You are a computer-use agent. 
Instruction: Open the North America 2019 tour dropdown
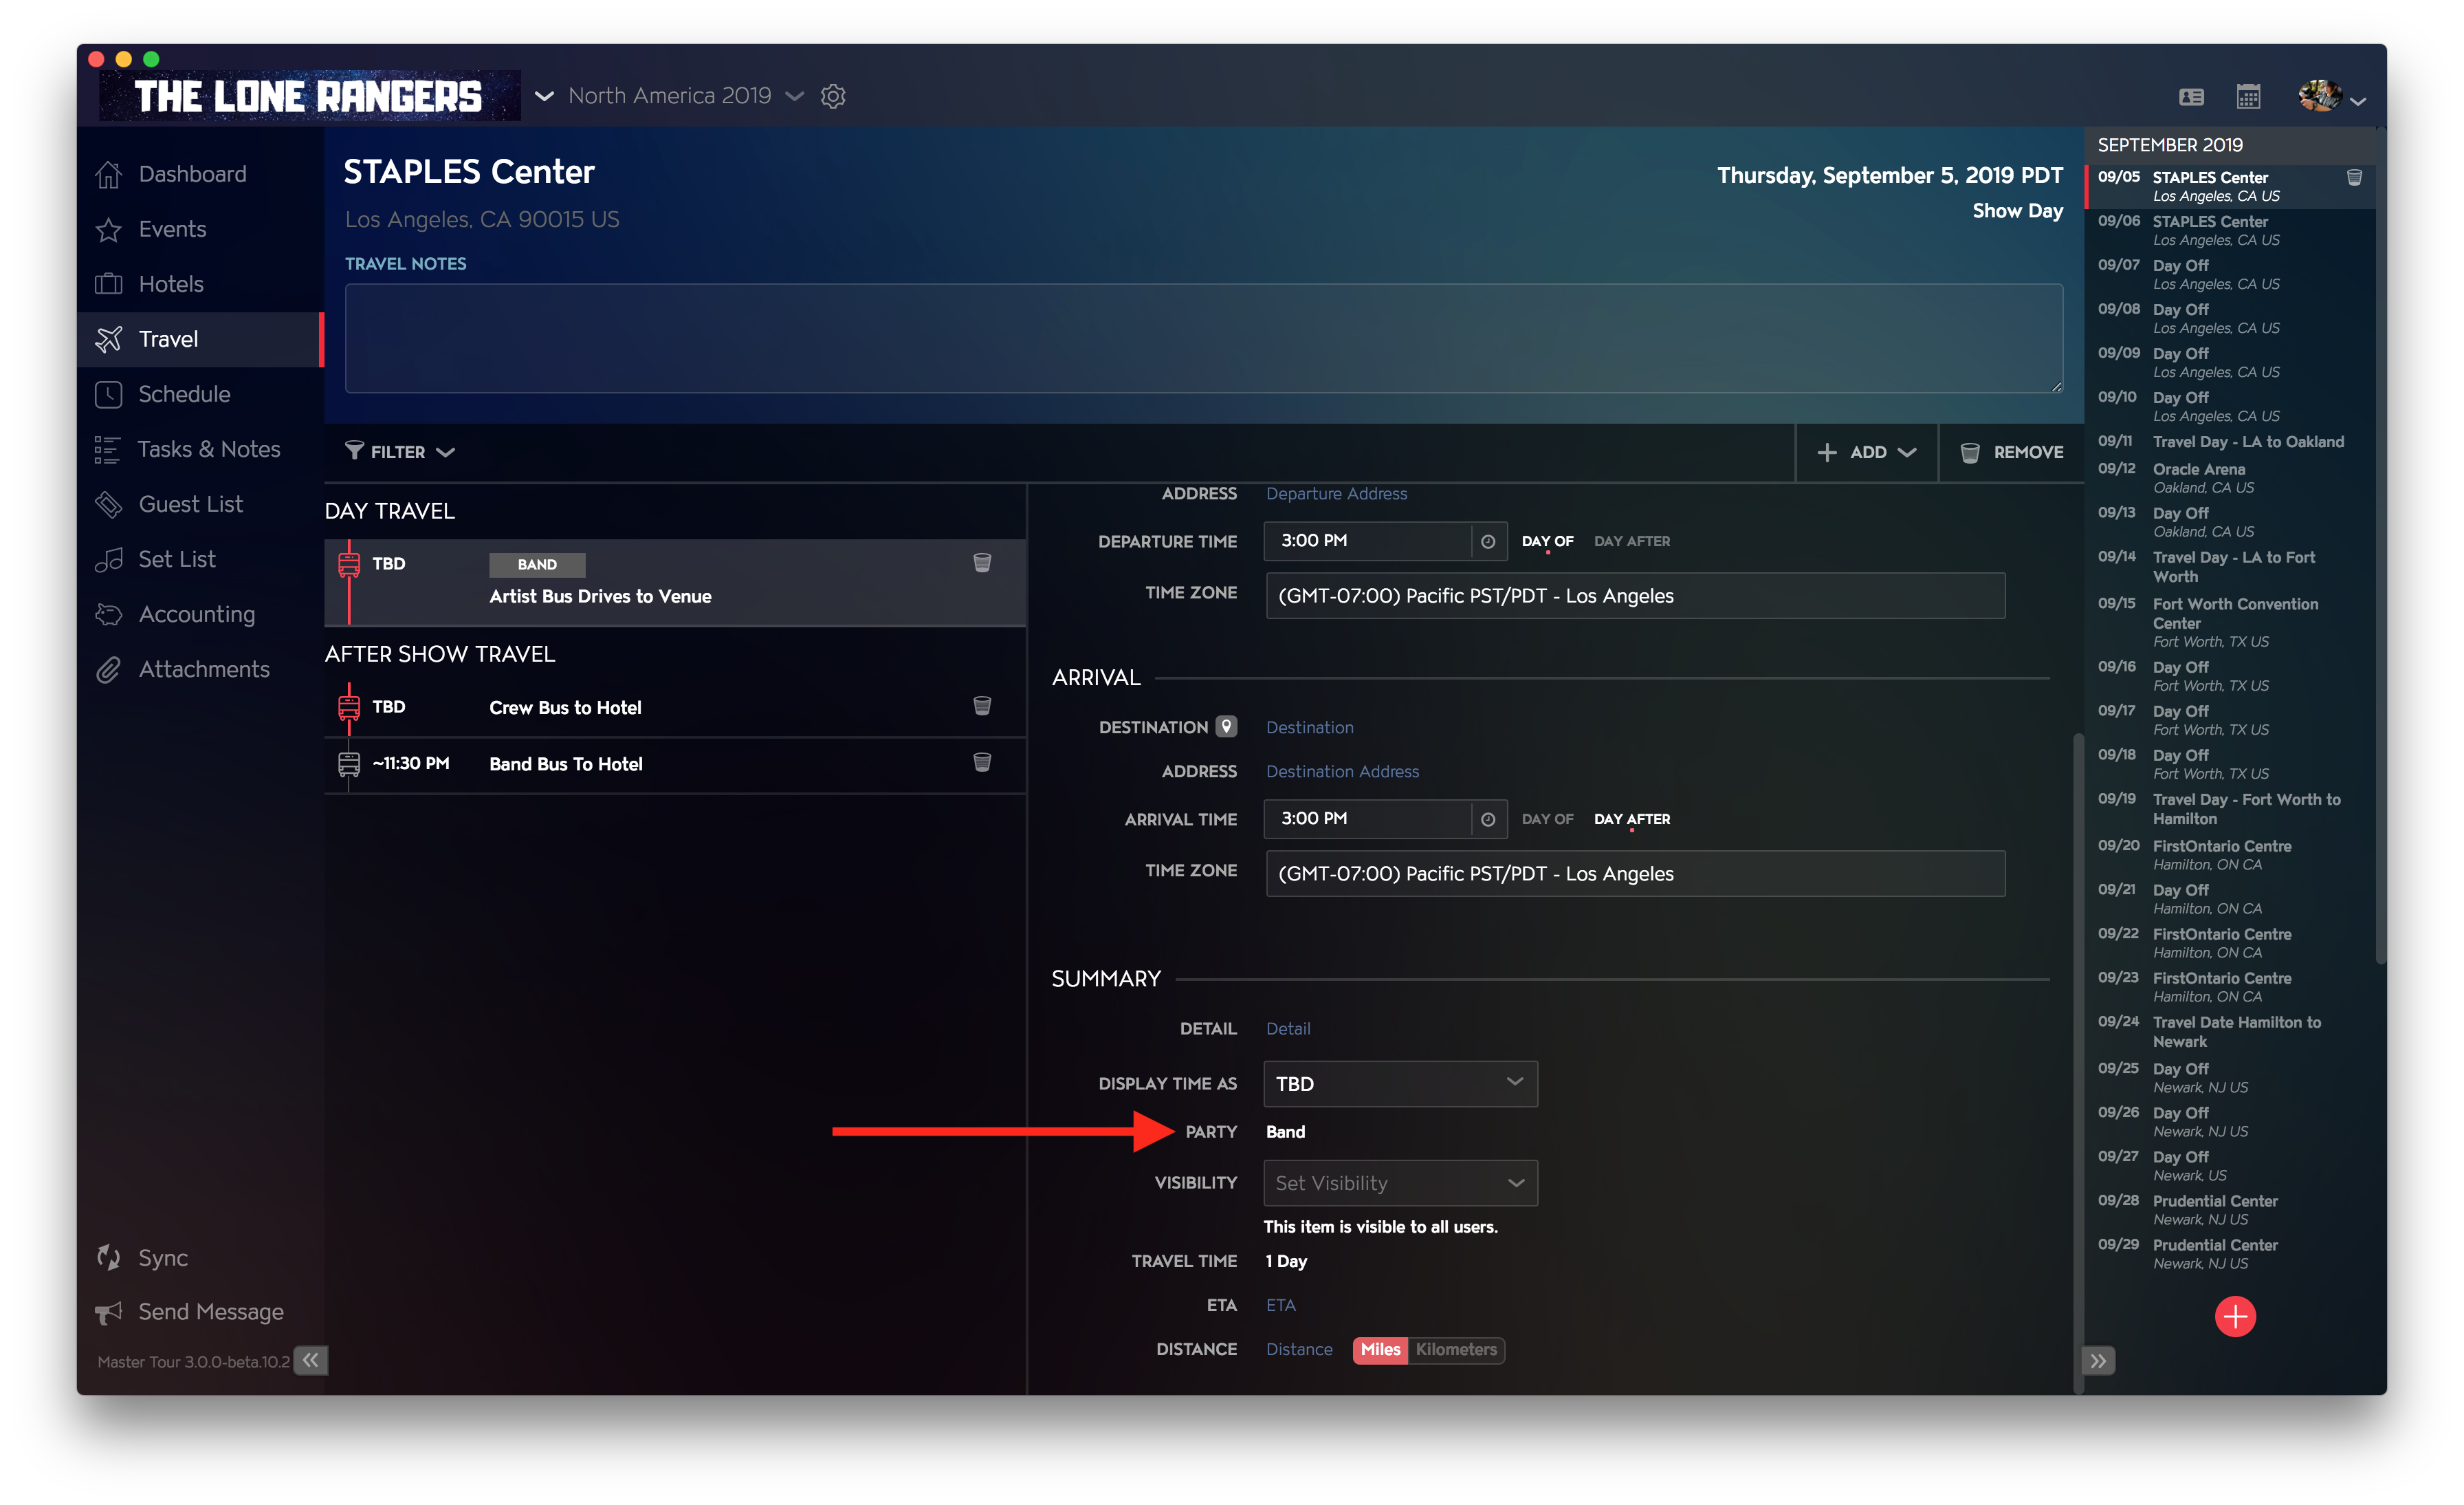tap(685, 96)
